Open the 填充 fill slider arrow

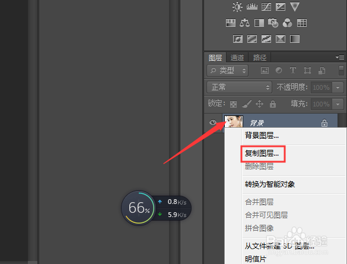pyautogui.click(x=338, y=104)
